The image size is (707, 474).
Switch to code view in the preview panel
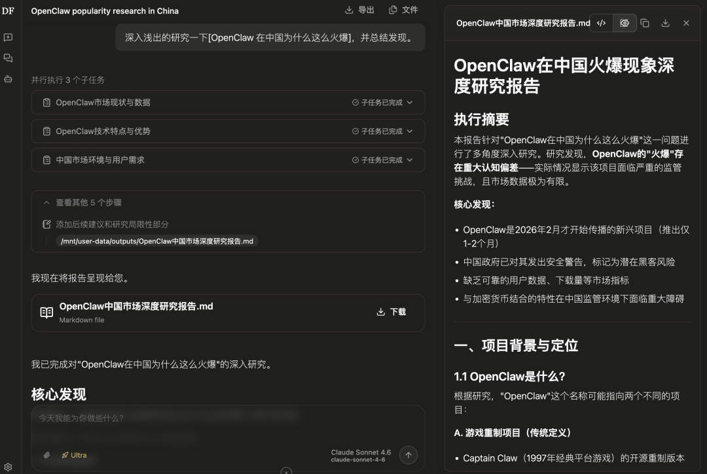pos(601,23)
